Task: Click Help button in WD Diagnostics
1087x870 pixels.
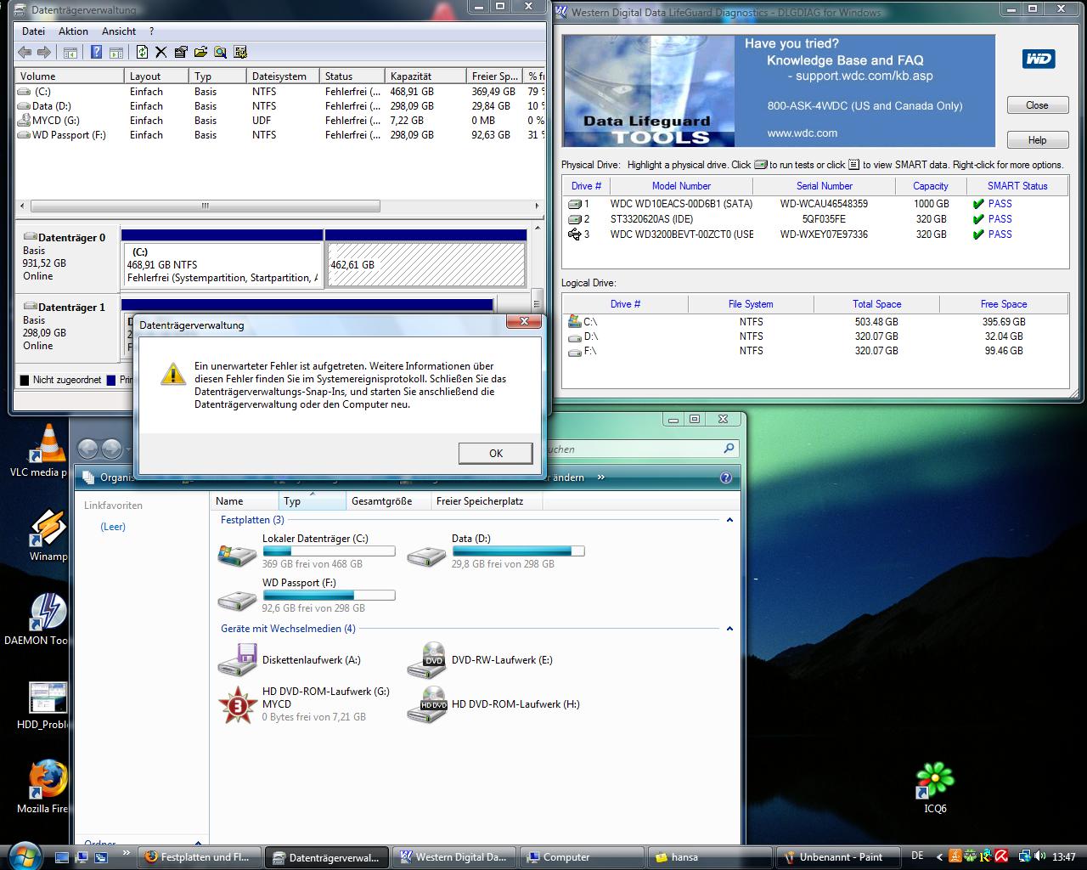Action: coord(1037,140)
